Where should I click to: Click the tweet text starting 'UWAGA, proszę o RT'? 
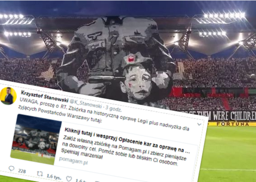click(104, 114)
